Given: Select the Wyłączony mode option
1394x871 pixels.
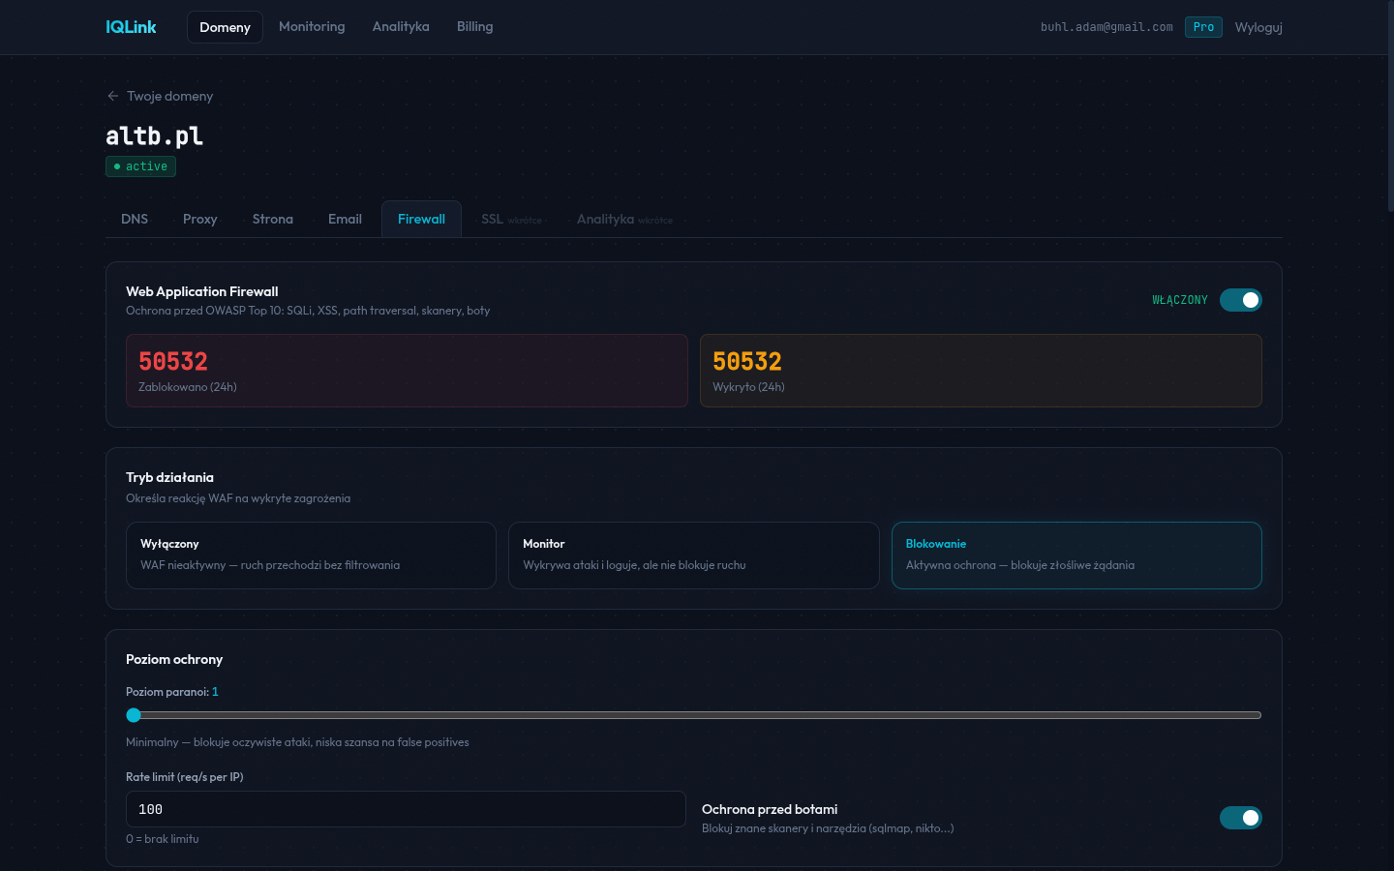Looking at the screenshot, I should point(311,556).
